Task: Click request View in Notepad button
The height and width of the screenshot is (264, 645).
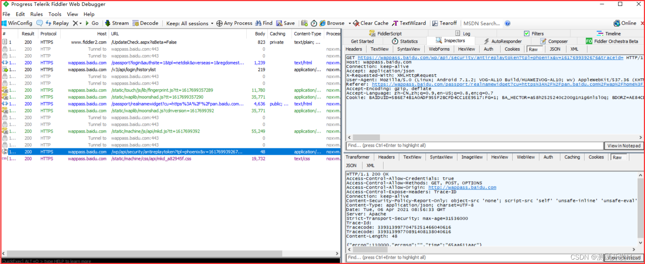Action: point(624,146)
